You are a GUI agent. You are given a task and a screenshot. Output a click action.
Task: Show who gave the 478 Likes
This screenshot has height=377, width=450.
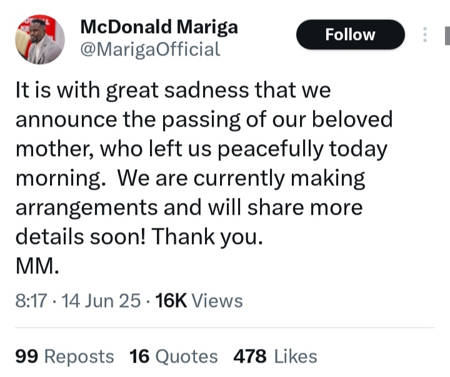(x=275, y=356)
